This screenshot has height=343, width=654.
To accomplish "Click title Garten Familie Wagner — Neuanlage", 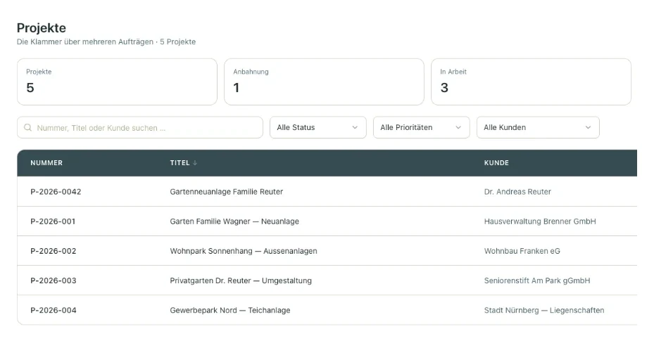I will [234, 221].
